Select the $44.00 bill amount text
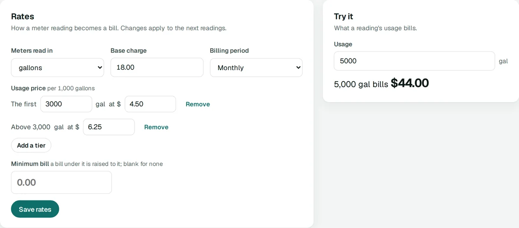Viewport: 519px width, 228px height. coord(410,83)
